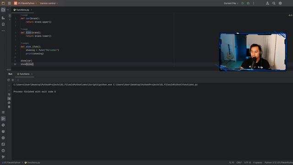Click the functions.py breadcrumb in status bar
This screenshot has width=293, height=165.
pyautogui.click(x=32, y=163)
